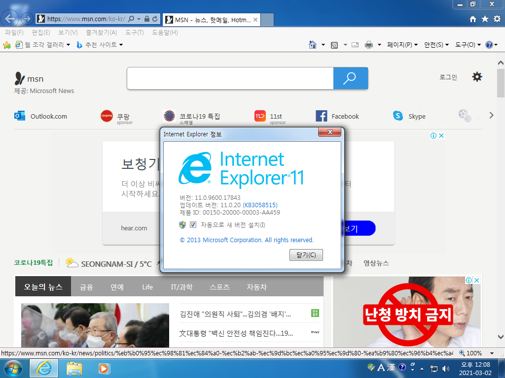Show more shortcuts with right chevron
The height and width of the screenshot is (378, 505).
491,115
